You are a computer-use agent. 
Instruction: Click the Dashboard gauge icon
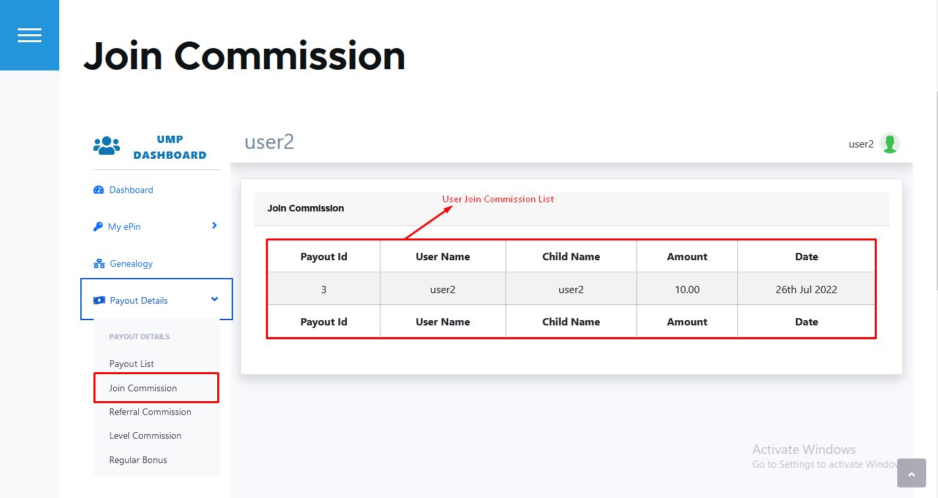[99, 190]
